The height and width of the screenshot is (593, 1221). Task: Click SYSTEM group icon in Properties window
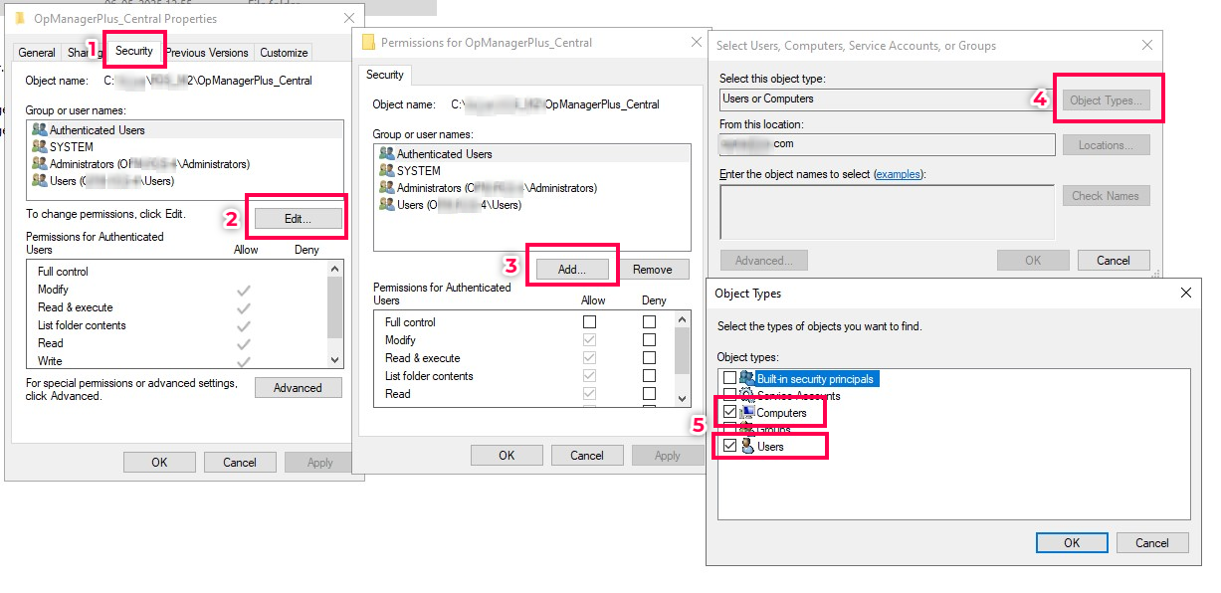40,146
